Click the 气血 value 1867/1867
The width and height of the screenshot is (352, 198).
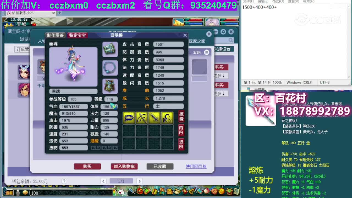[73, 106]
